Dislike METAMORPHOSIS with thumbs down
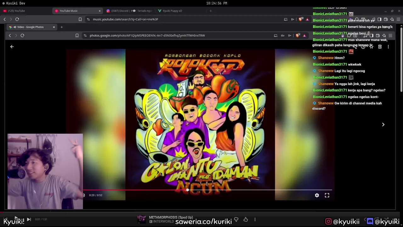 [x=236, y=219]
